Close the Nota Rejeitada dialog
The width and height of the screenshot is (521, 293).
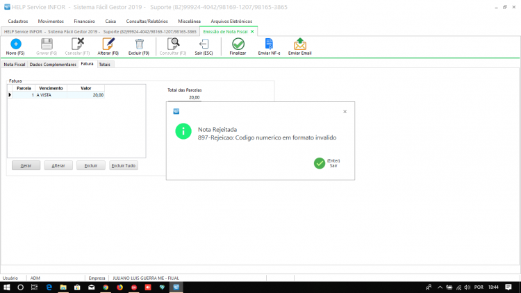pos(345,112)
